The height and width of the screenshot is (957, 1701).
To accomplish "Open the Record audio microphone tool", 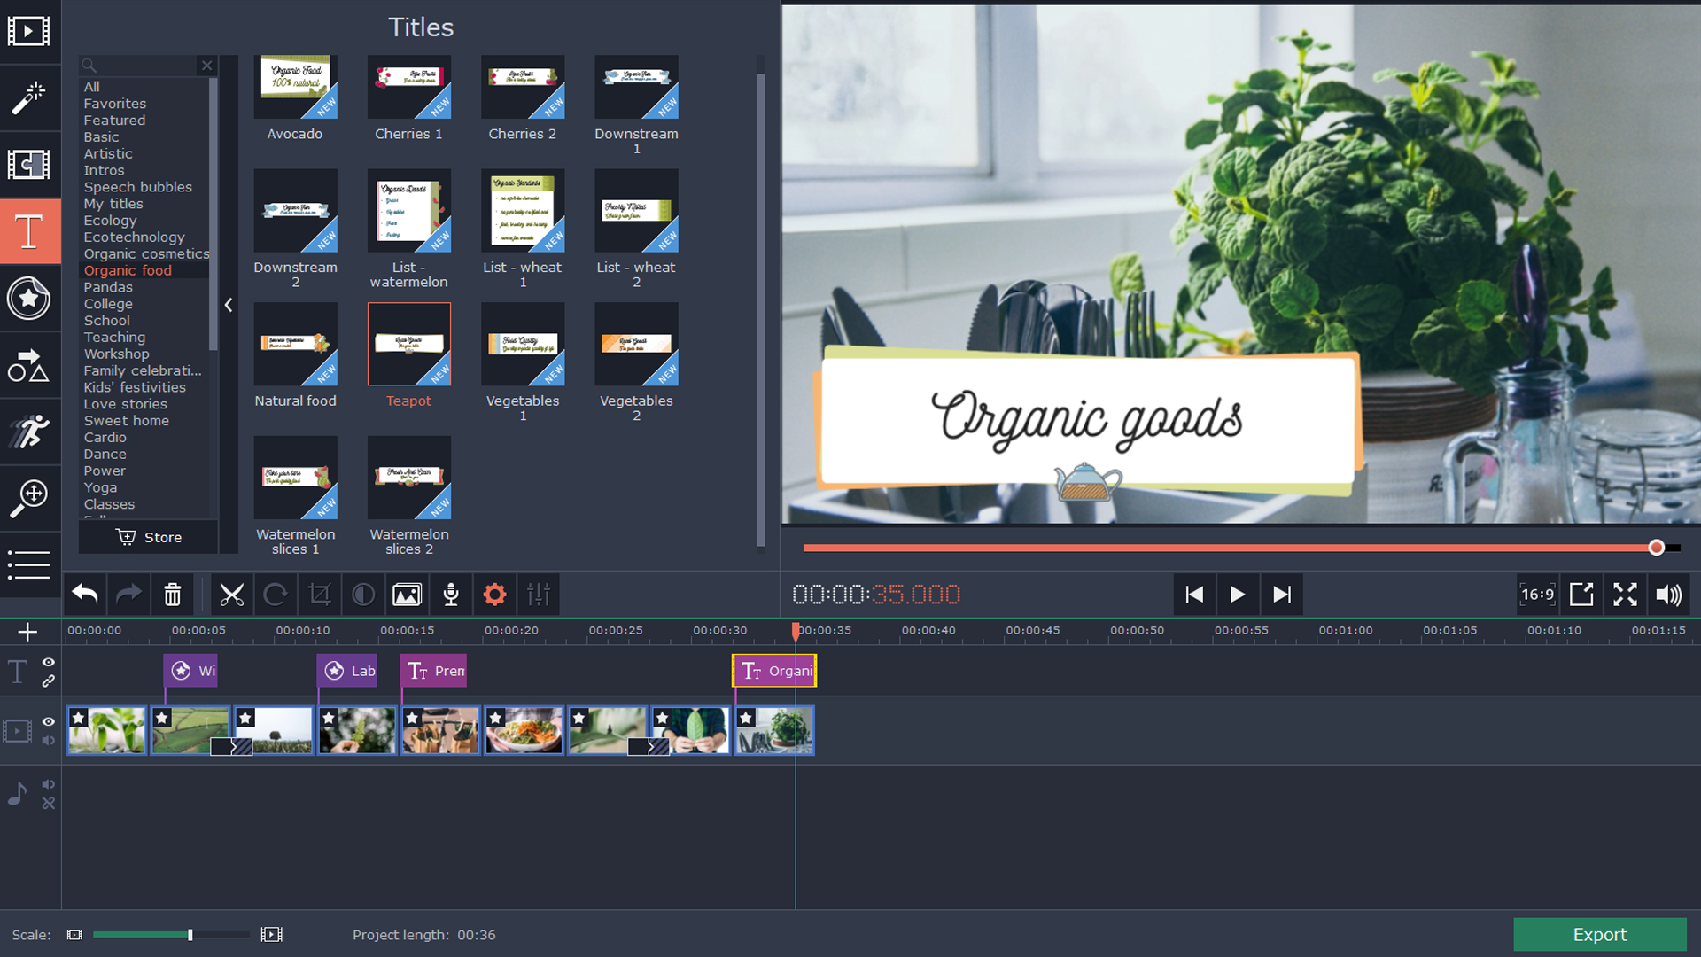I will coord(451,595).
